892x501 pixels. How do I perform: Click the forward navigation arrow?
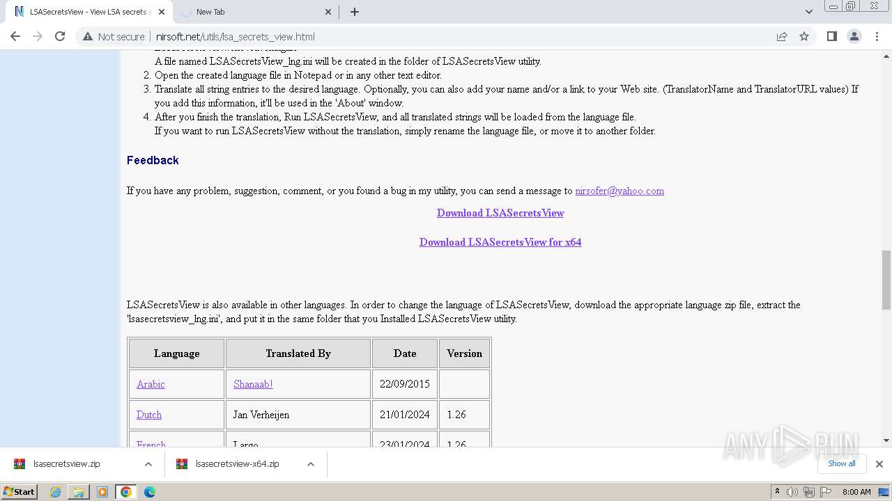pos(38,36)
